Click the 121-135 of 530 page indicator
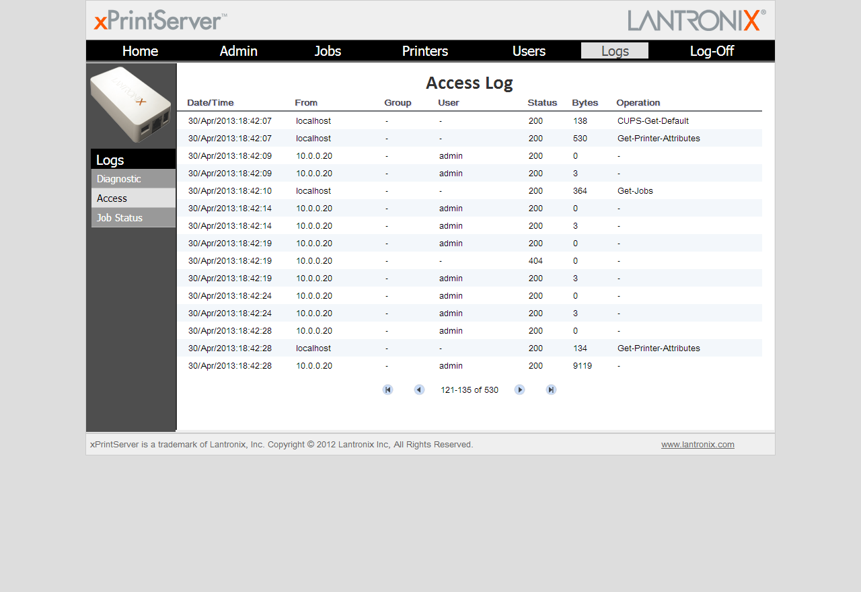Viewport: 861px width, 592px height. pyautogui.click(x=470, y=390)
